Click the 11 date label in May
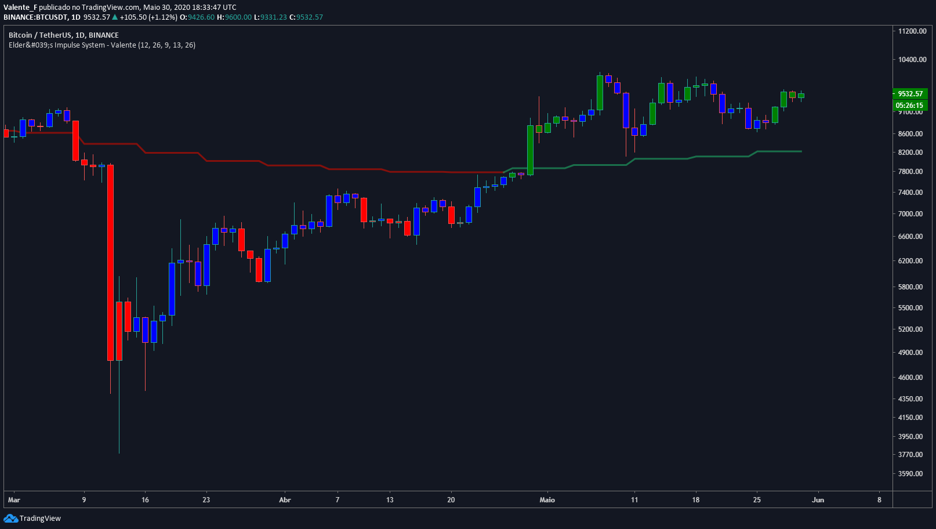Screen dimensions: 936x529 (634, 500)
